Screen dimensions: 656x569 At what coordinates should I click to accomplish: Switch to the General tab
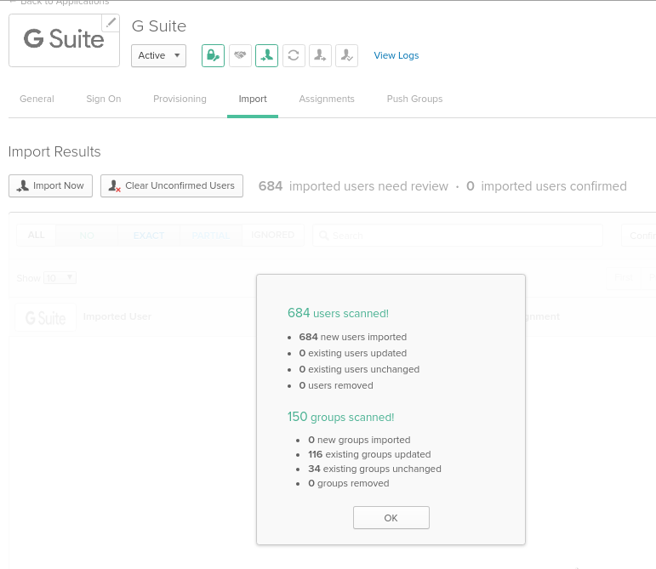click(37, 99)
